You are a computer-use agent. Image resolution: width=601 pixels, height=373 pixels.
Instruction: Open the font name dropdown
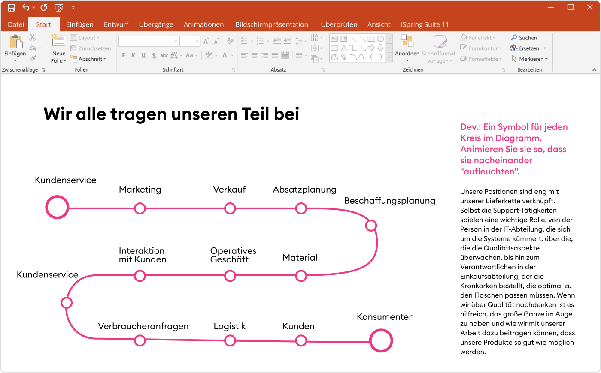coord(176,41)
